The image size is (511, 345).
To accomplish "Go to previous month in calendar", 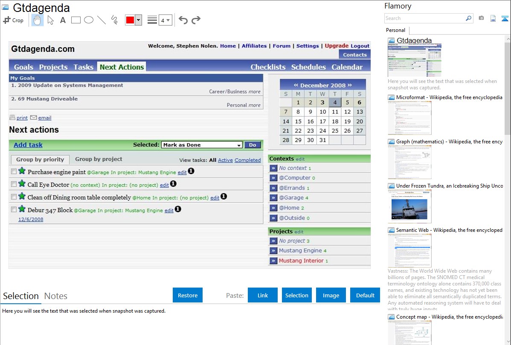I will coord(296,85).
